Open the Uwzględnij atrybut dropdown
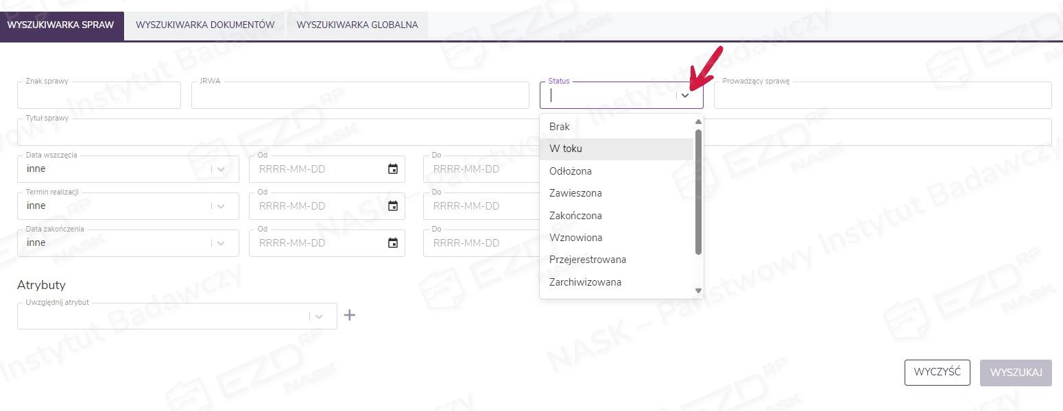 (319, 316)
